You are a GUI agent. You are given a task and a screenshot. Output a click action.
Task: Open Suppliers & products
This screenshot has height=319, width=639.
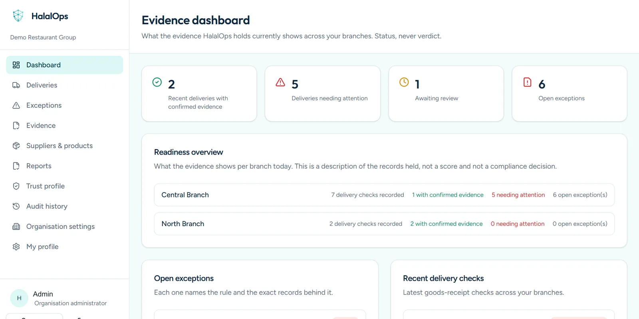64,146
